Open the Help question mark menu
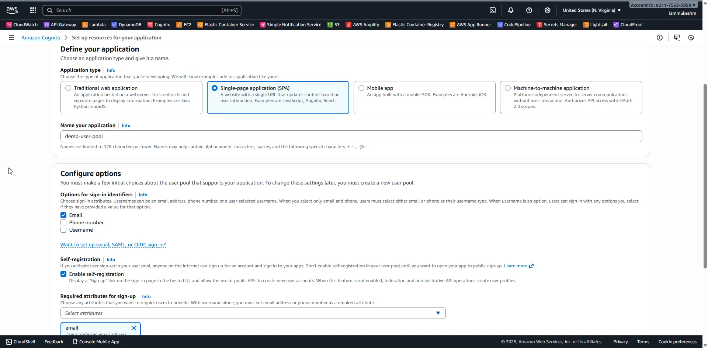This screenshot has width=708, height=348. point(529,10)
